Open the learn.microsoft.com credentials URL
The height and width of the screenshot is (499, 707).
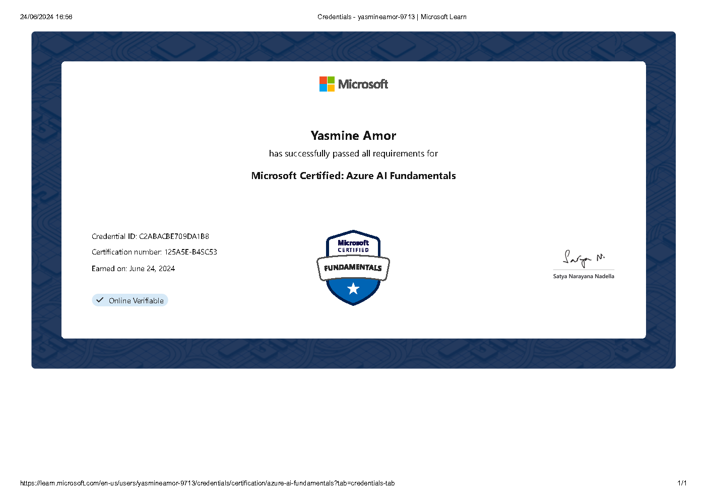point(207,482)
